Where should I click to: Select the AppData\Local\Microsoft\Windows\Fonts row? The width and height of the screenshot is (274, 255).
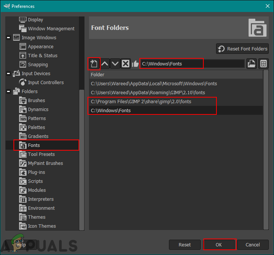click(176, 84)
